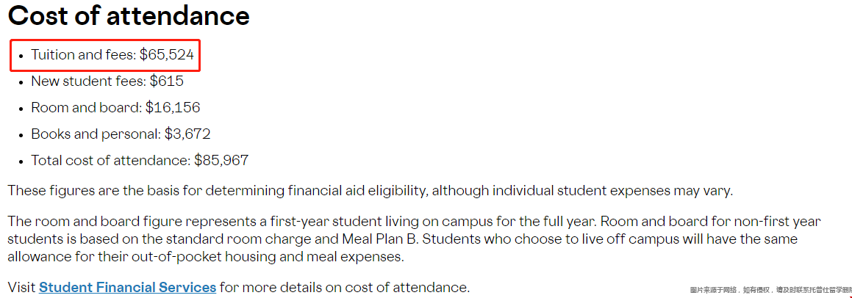Screen dimensions: 852x298
Task: Click the $16,156 room and board amount
Action: (x=173, y=107)
